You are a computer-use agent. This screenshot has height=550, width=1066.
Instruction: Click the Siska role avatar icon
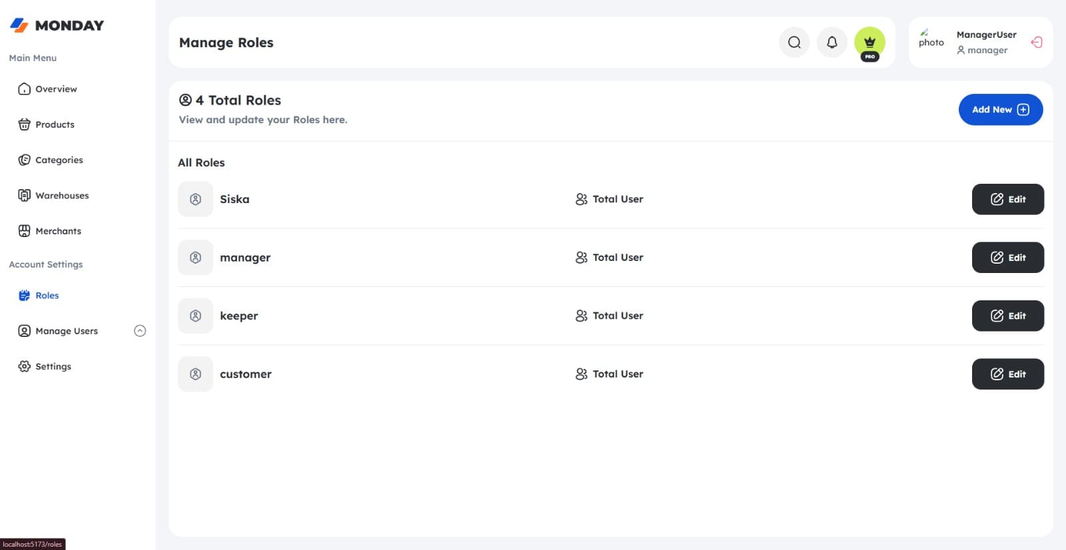click(195, 199)
